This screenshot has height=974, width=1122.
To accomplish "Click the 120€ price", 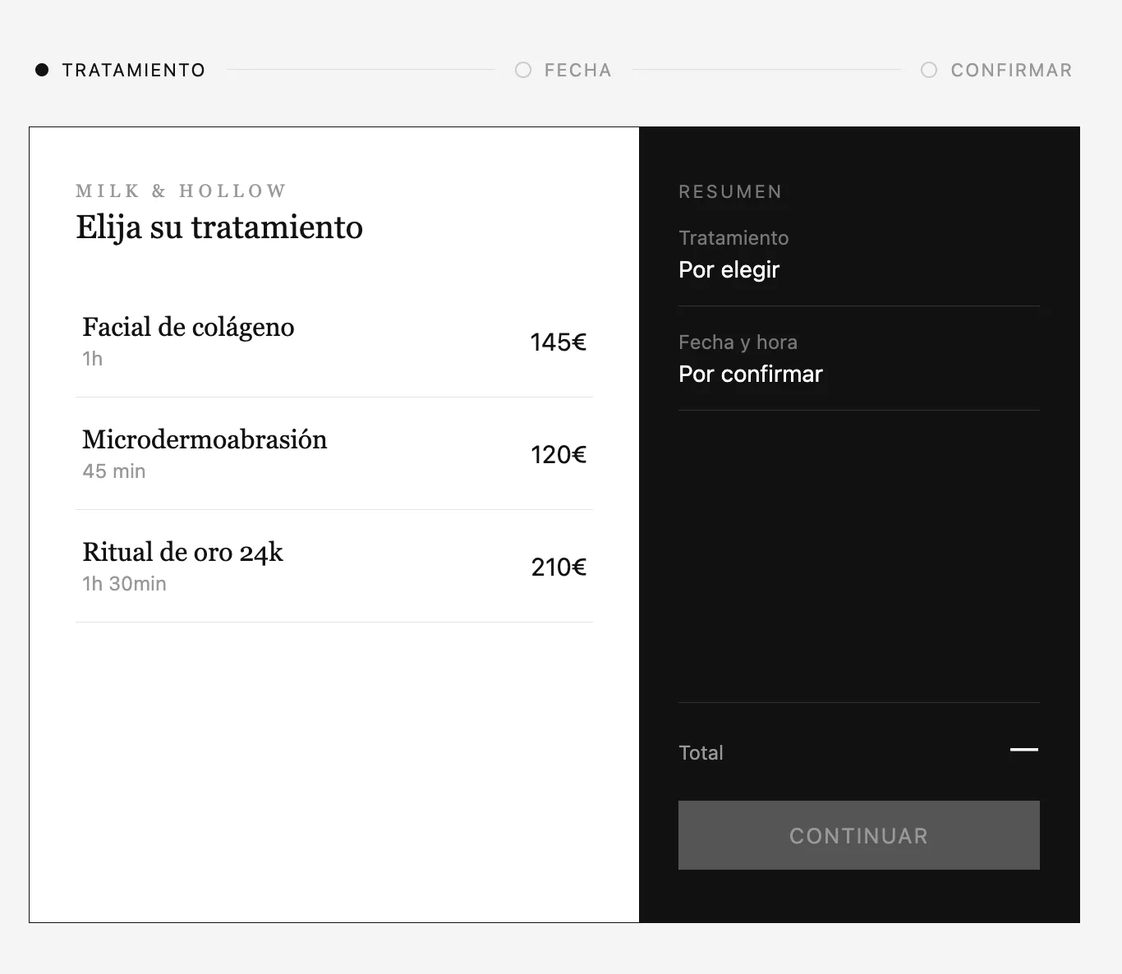I will (559, 454).
